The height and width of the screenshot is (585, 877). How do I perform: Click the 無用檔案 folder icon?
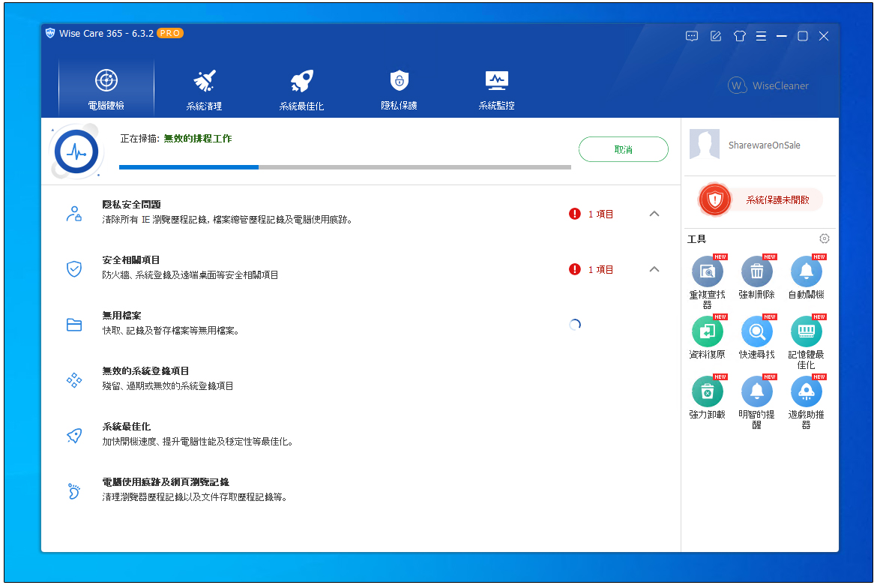tap(73, 325)
